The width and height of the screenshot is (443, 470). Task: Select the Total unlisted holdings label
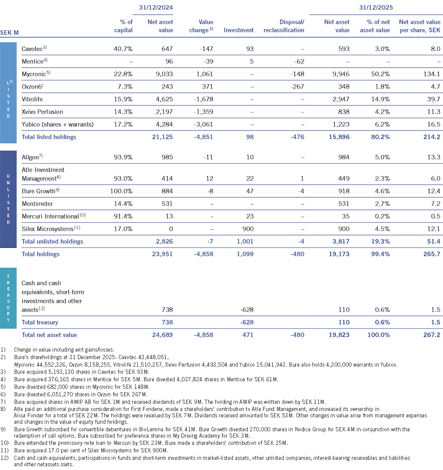52,241
